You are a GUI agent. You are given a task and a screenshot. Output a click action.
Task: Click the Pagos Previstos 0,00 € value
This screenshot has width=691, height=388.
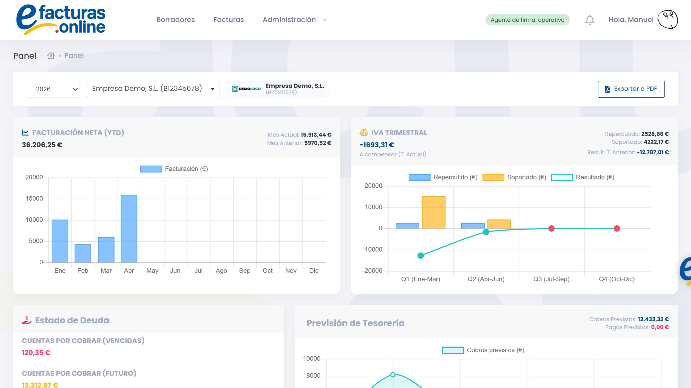pyautogui.click(x=660, y=327)
